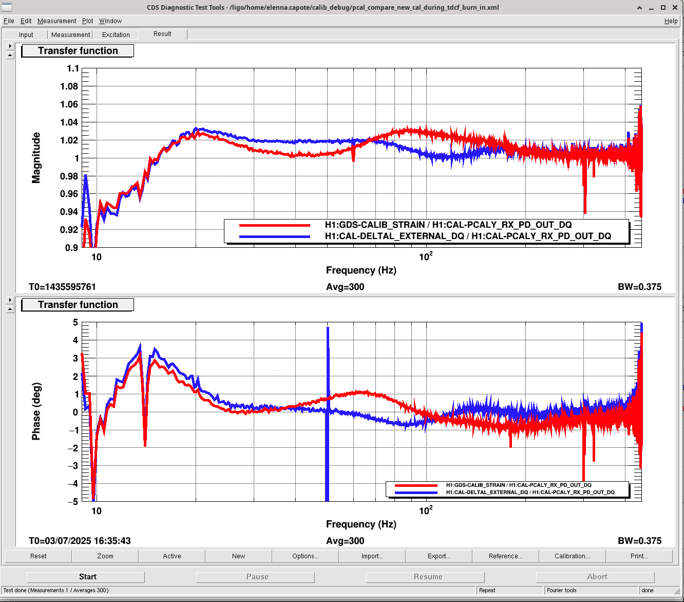The height and width of the screenshot is (602, 684).
Task: Click the Fourier tools status bar field
Action: [591, 590]
